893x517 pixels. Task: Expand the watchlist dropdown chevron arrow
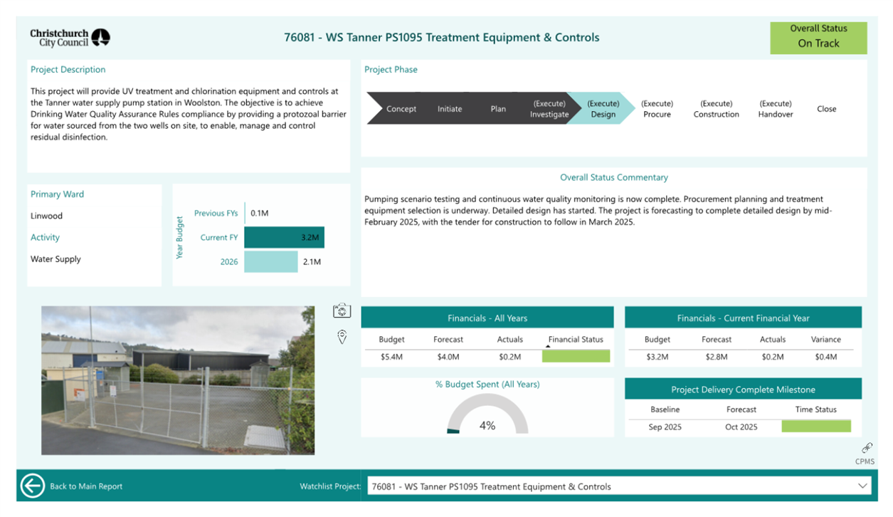pos(862,486)
